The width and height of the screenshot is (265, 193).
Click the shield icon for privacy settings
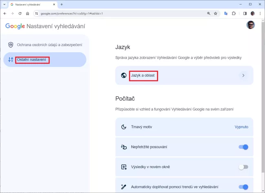click(x=11, y=45)
